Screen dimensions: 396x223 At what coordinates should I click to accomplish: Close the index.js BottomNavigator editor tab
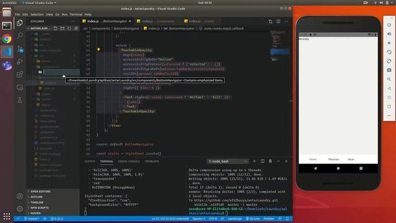(x=130, y=21)
